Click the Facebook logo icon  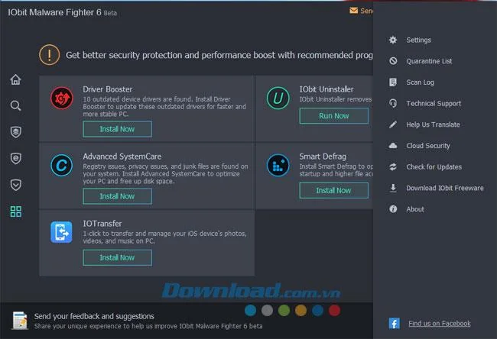[395, 323]
